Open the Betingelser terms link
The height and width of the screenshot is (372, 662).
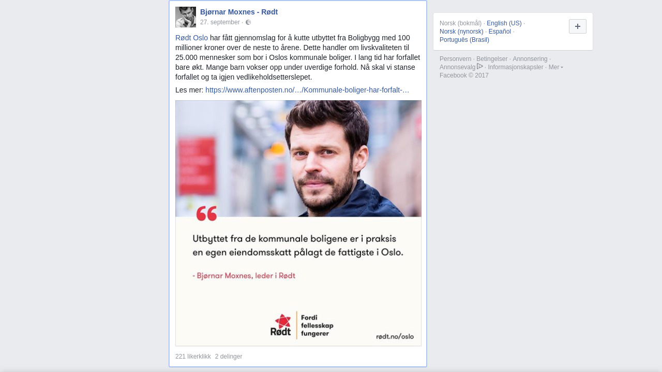coord(492,59)
